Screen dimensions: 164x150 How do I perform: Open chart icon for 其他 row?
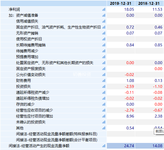point(104,128)
